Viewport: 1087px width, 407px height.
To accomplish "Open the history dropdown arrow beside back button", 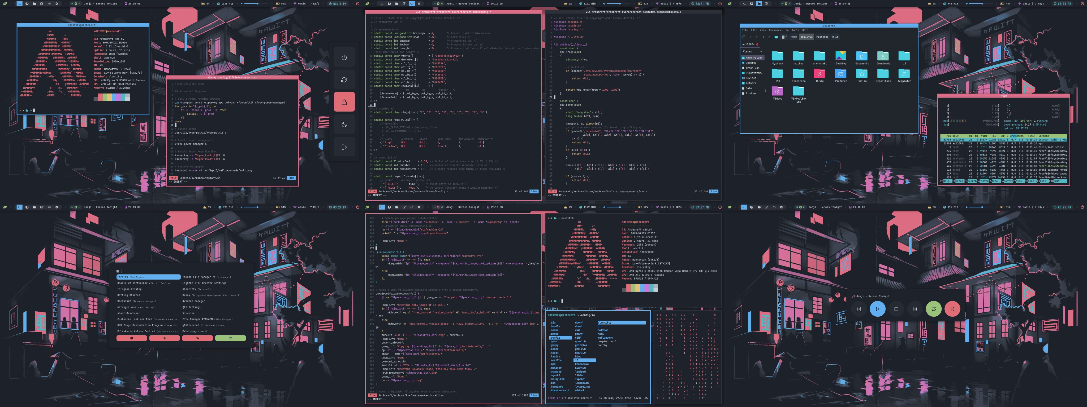I will coord(757,37).
